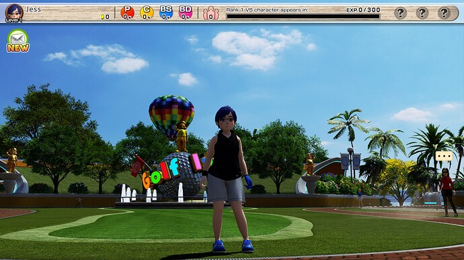Click the EXP 0/300 value
The height and width of the screenshot is (260, 464).
click(363, 10)
